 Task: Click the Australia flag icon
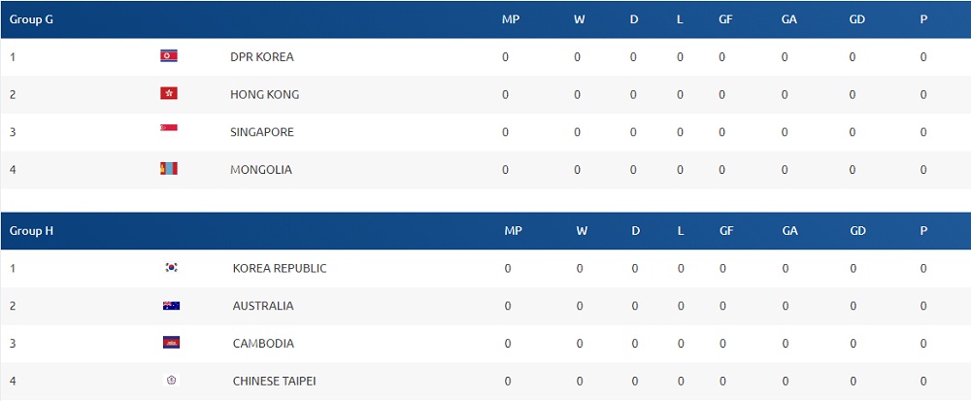(172, 306)
